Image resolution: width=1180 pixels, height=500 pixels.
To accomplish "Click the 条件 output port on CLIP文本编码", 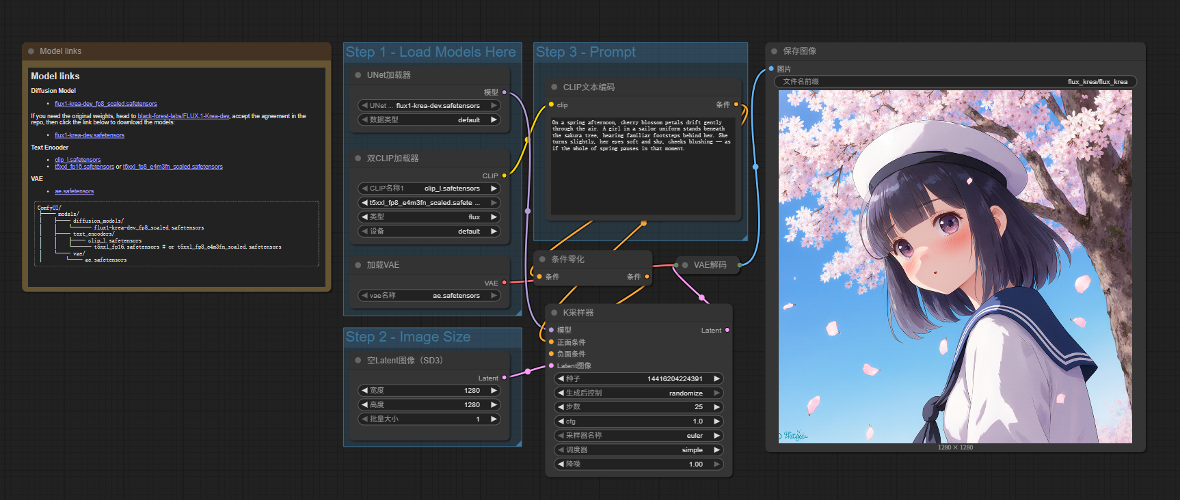I will (x=736, y=105).
